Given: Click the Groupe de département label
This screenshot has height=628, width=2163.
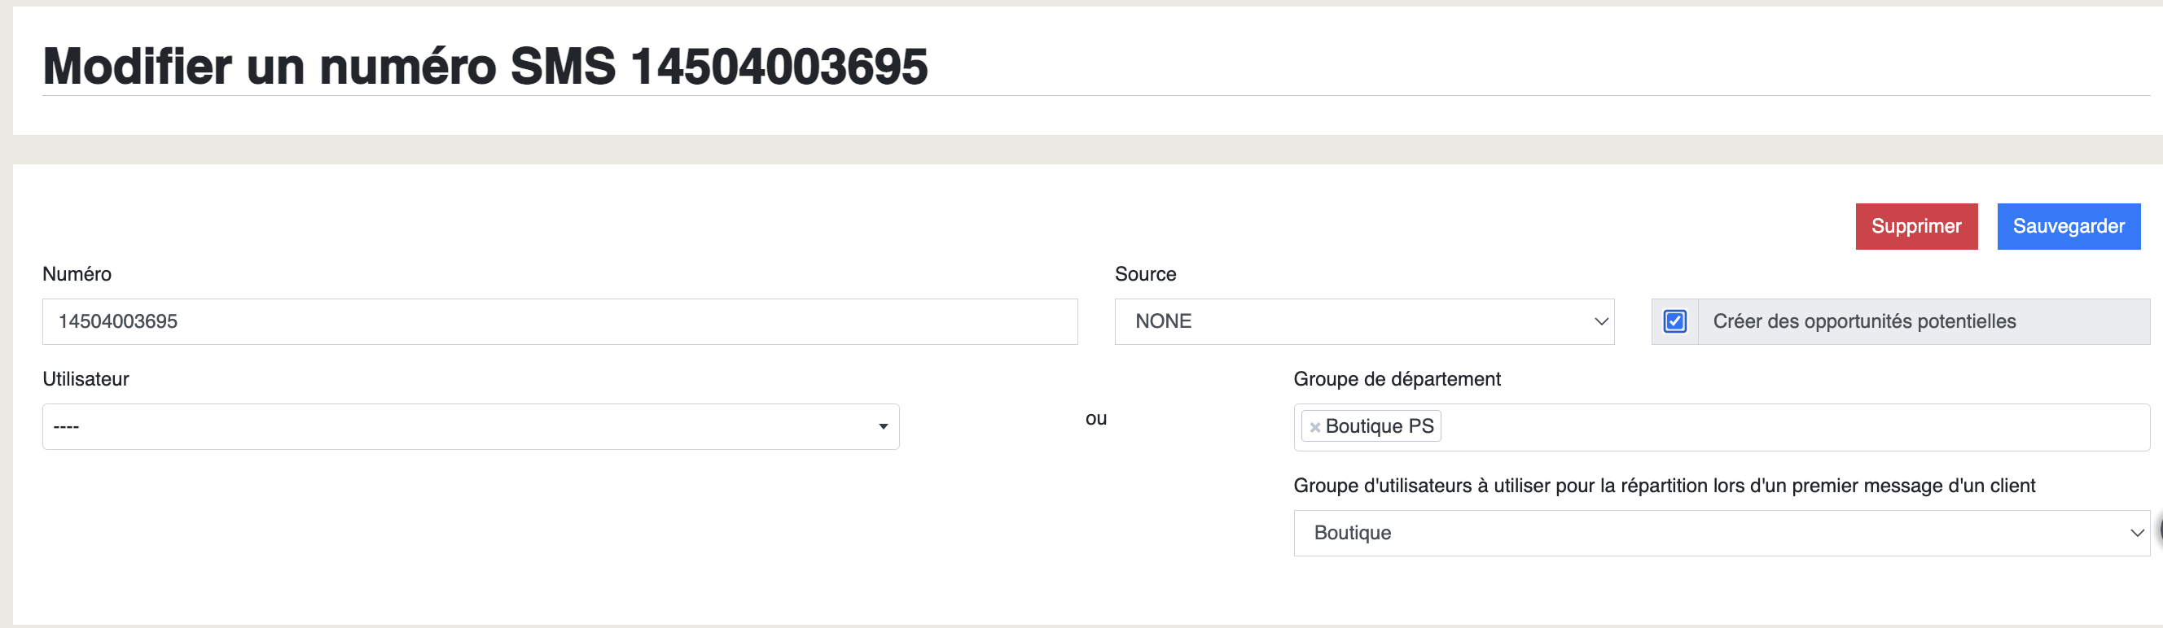Looking at the screenshot, I should point(1397,379).
